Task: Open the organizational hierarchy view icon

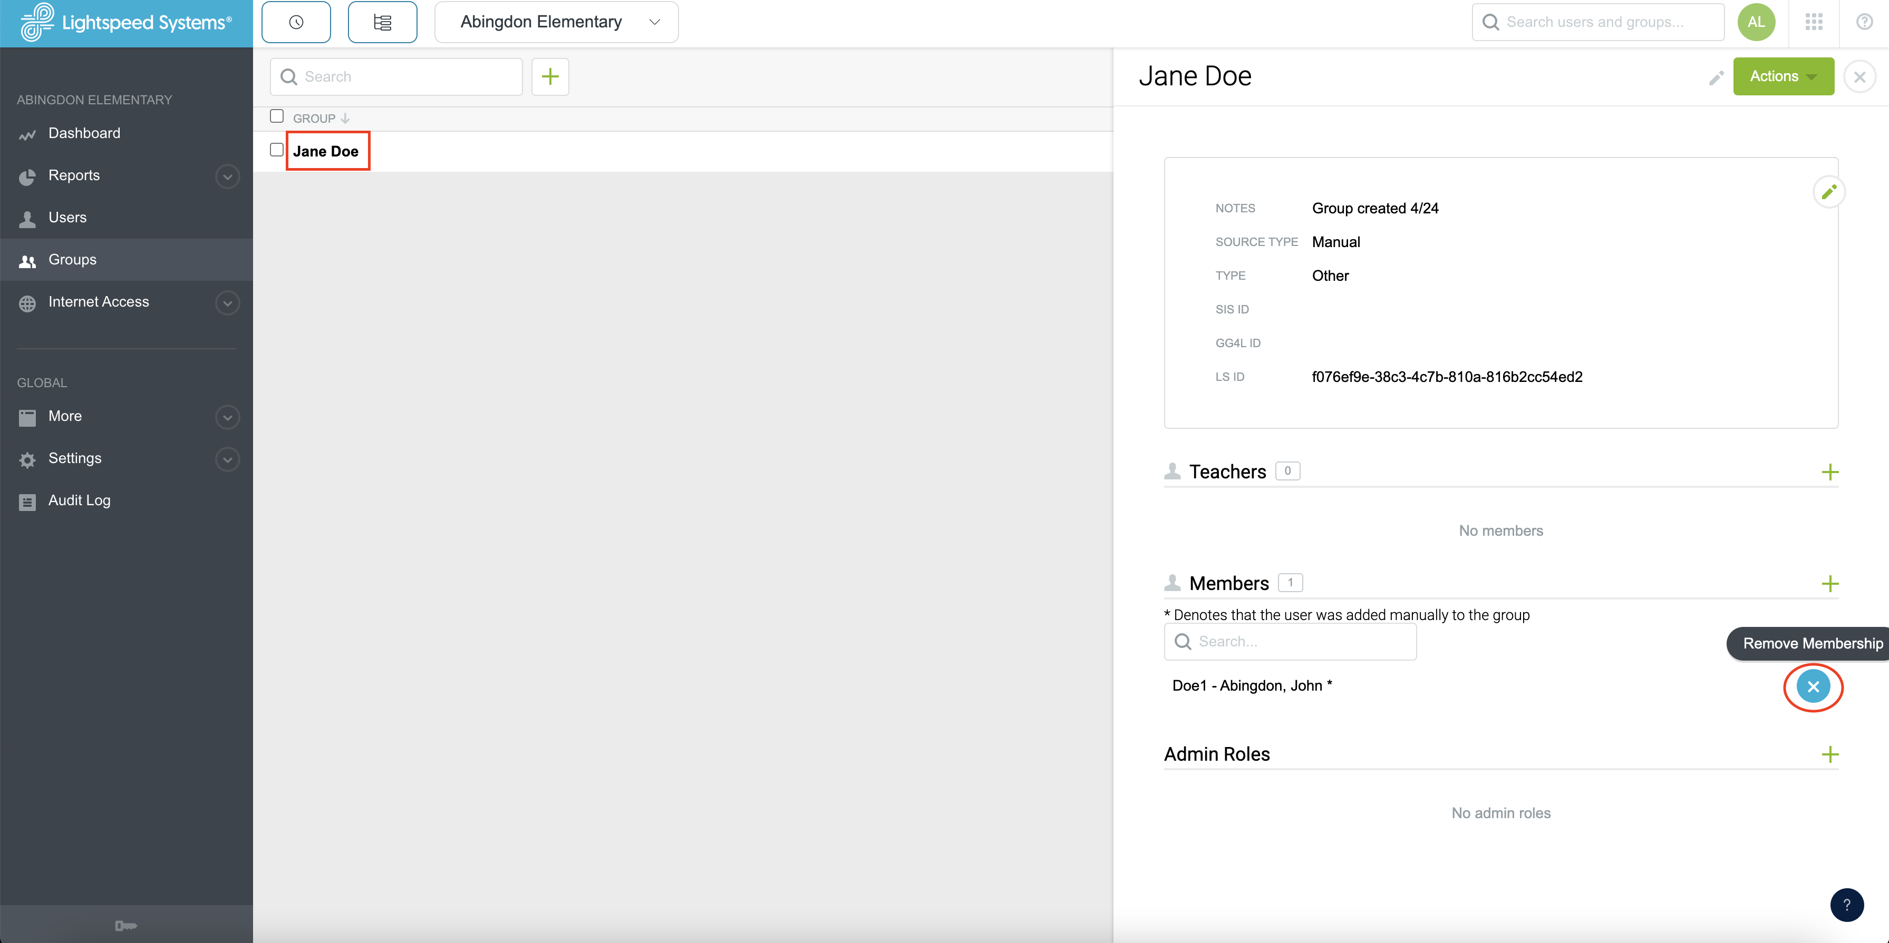Action: pos(382,21)
